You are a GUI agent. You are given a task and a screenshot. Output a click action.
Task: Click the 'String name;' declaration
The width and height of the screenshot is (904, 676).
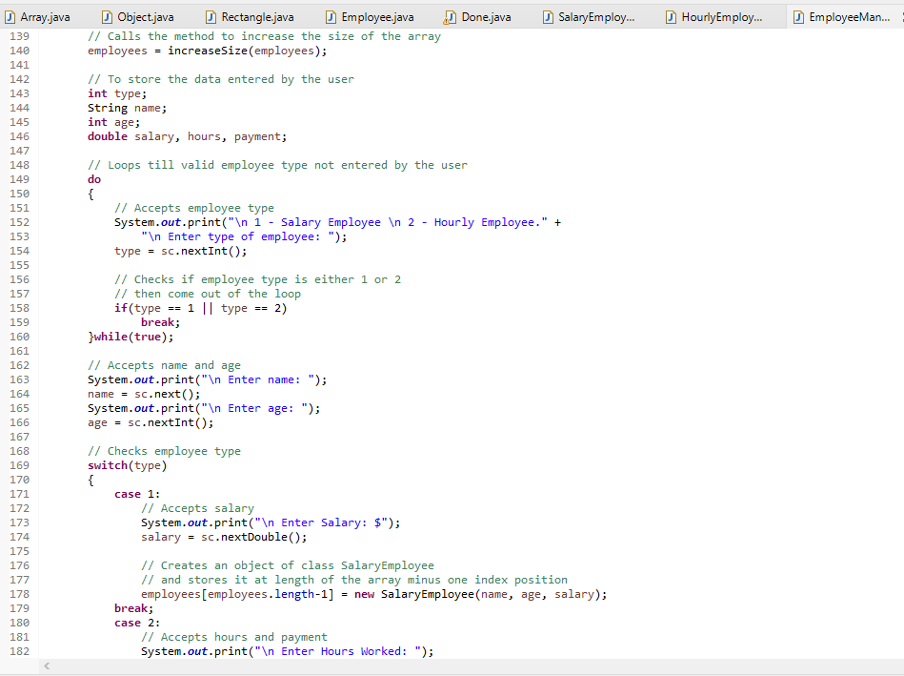pos(127,108)
